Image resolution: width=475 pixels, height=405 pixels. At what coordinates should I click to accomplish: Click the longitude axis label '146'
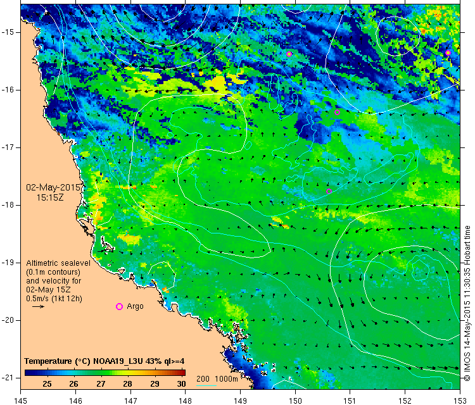point(75,401)
